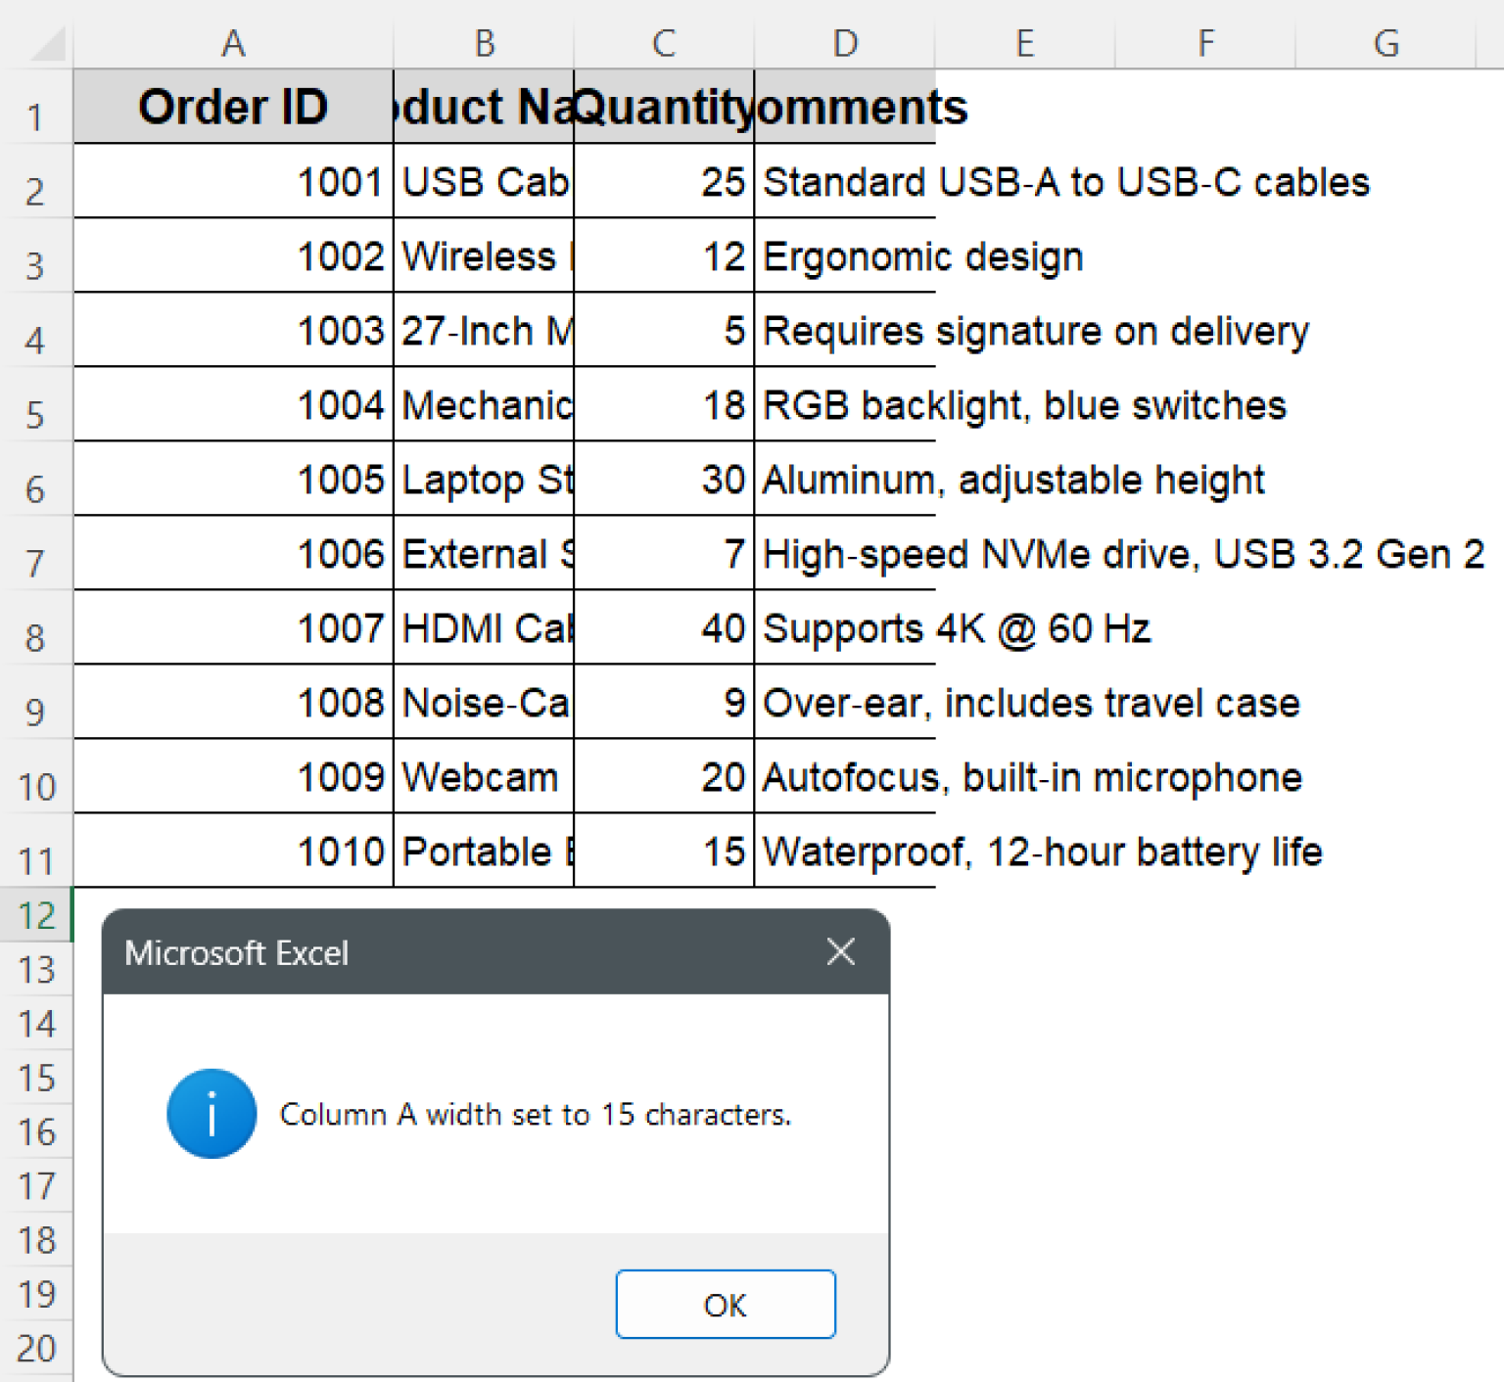The height and width of the screenshot is (1382, 1504).
Task: Select the USB Cab product cell
Action: tap(484, 182)
